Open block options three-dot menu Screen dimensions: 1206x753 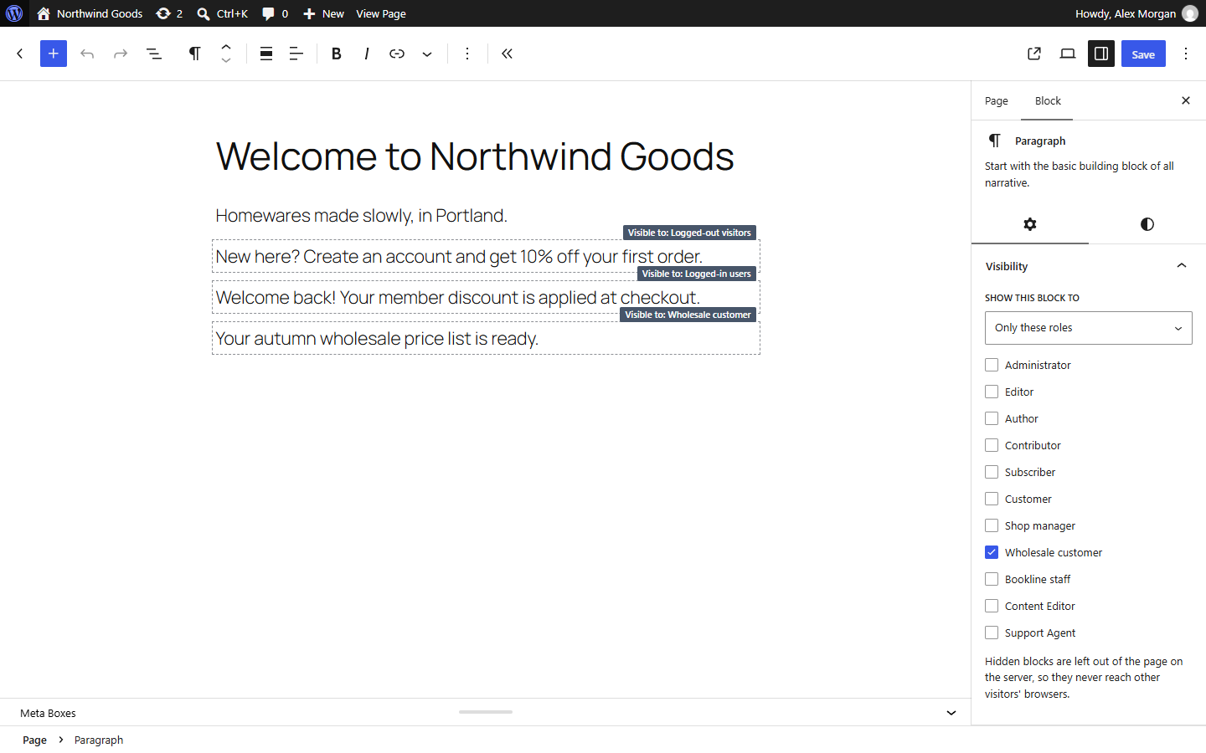click(x=467, y=54)
